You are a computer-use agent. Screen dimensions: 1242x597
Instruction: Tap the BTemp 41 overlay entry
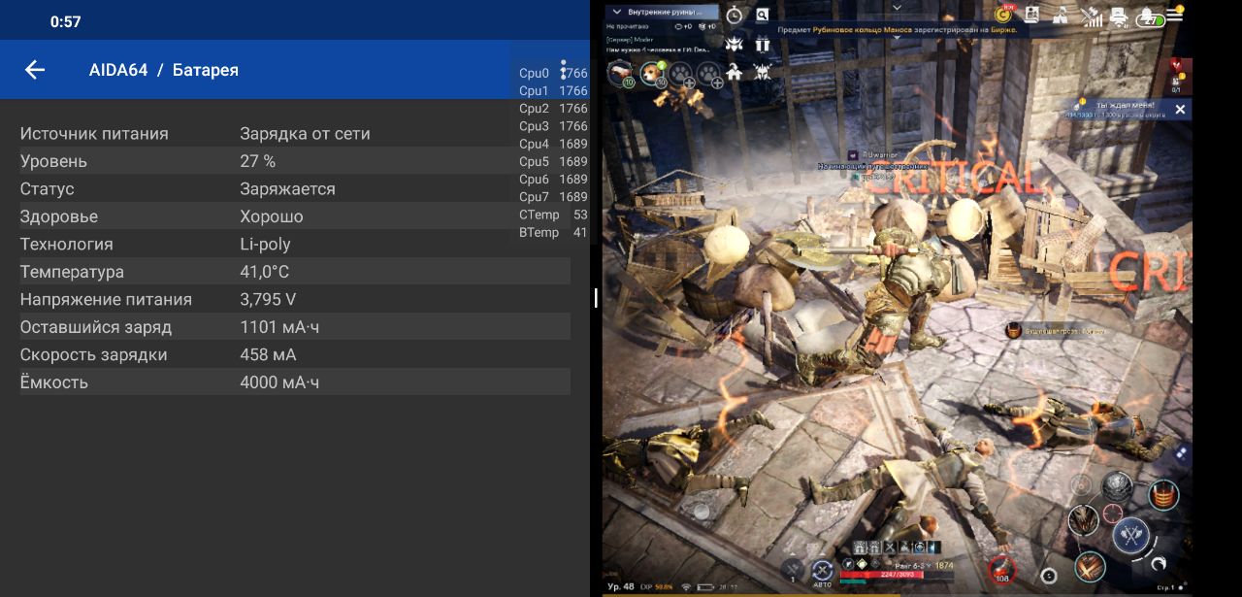pos(553,232)
